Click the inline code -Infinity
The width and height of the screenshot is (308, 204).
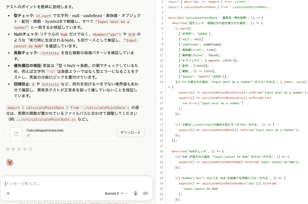50,53
